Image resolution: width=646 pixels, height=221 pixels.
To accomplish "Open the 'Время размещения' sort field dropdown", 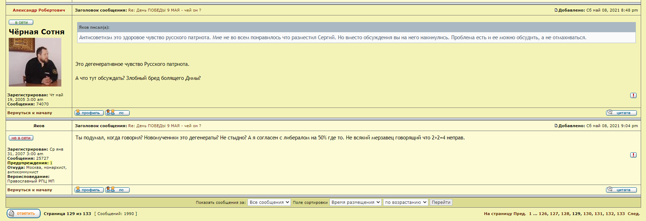I will click(355, 202).
